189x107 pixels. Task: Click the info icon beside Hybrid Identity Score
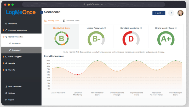pyautogui.click(x=175, y=28)
